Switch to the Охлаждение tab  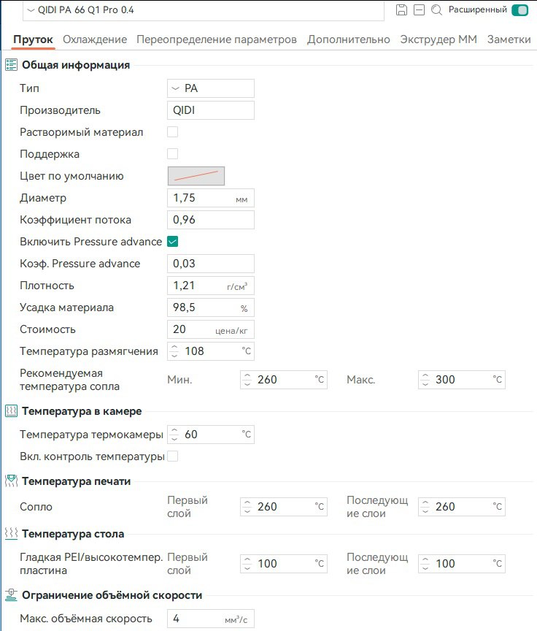pos(95,39)
